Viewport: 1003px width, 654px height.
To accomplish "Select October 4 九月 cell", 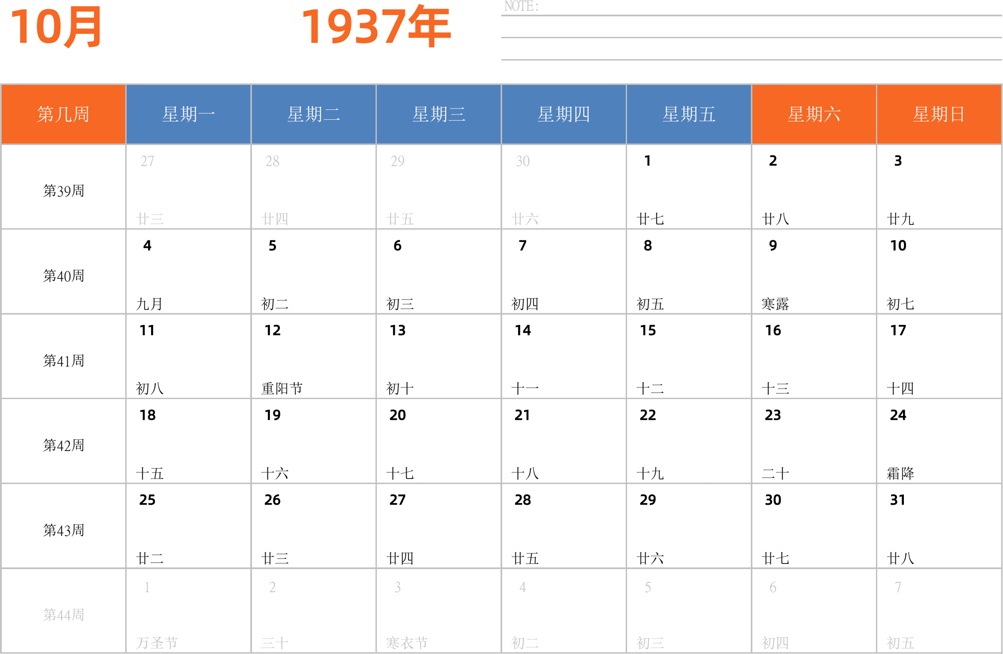I will click(188, 272).
